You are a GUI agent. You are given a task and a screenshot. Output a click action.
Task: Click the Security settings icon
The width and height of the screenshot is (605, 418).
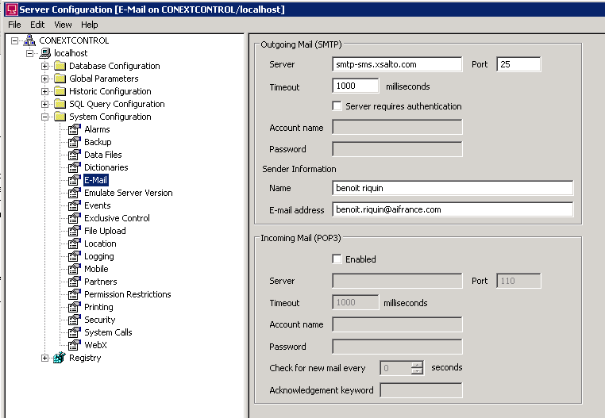point(75,320)
